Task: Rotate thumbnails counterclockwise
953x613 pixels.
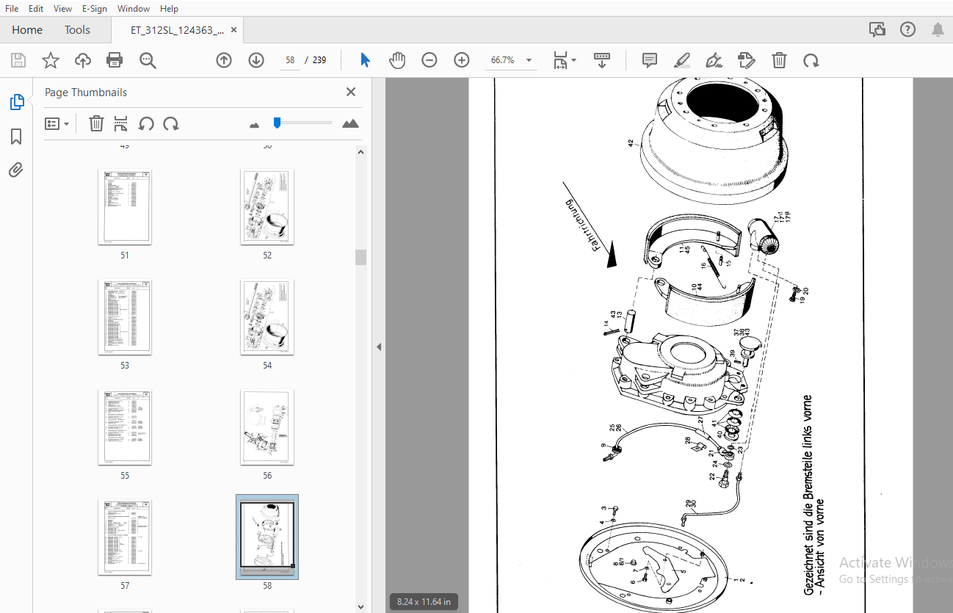Action: (146, 123)
